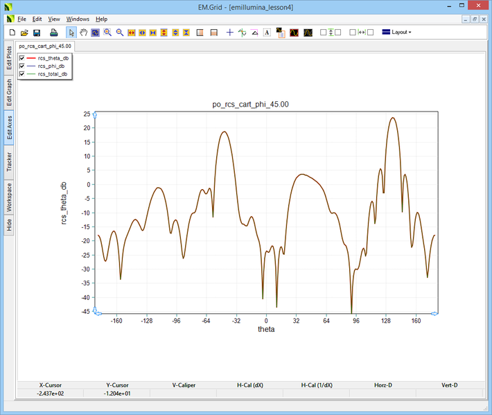Click the Save floppy disk icon

[37, 33]
